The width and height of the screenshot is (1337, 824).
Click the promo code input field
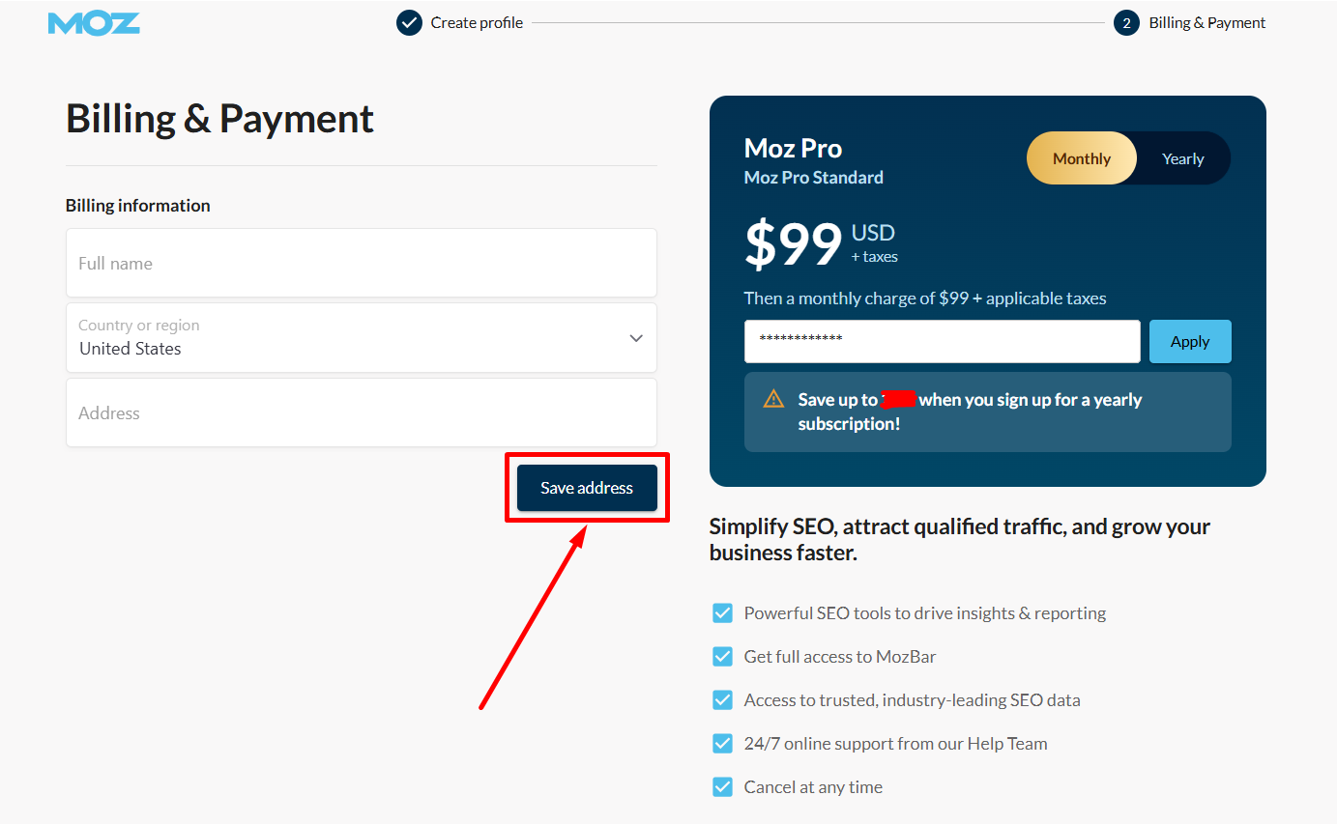pyautogui.click(x=942, y=341)
